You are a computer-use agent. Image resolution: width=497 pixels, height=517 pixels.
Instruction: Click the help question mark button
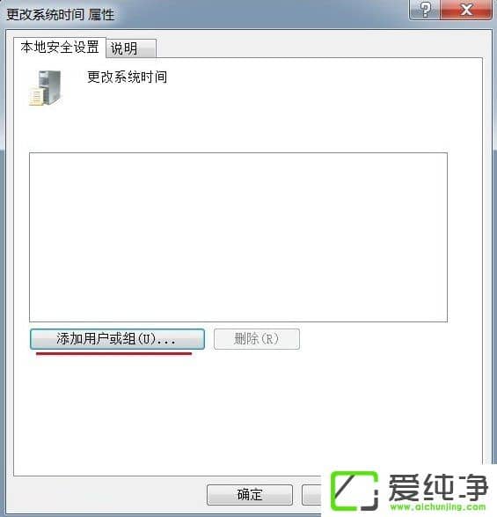click(425, 10)
